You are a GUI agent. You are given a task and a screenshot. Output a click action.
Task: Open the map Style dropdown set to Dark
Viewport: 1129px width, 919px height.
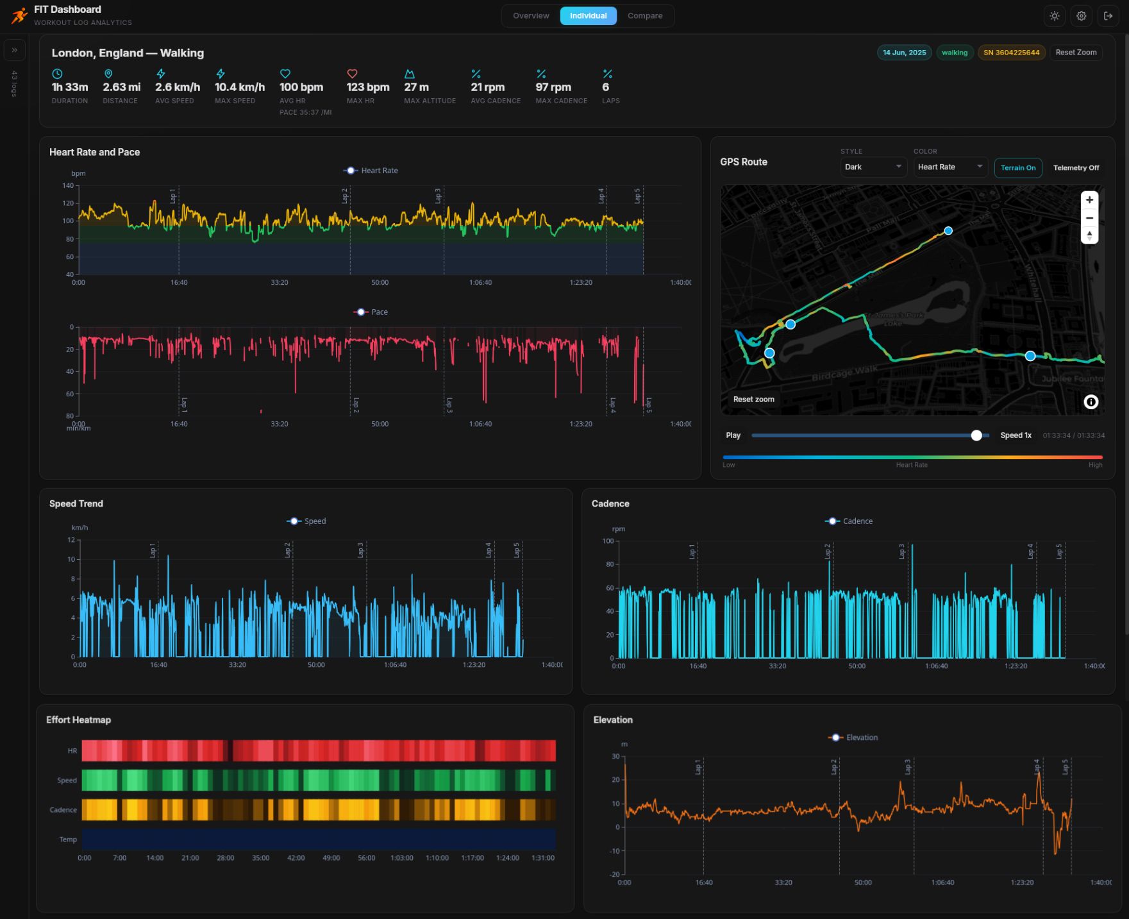(x=873, y=167)
